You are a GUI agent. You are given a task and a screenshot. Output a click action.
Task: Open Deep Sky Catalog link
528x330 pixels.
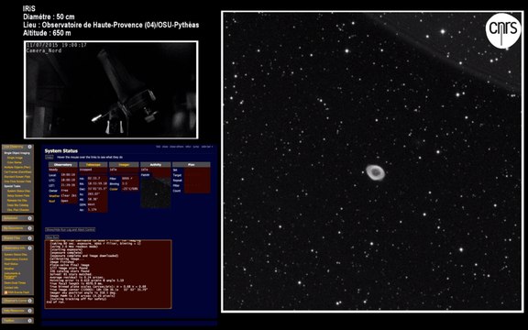point(17,205)
